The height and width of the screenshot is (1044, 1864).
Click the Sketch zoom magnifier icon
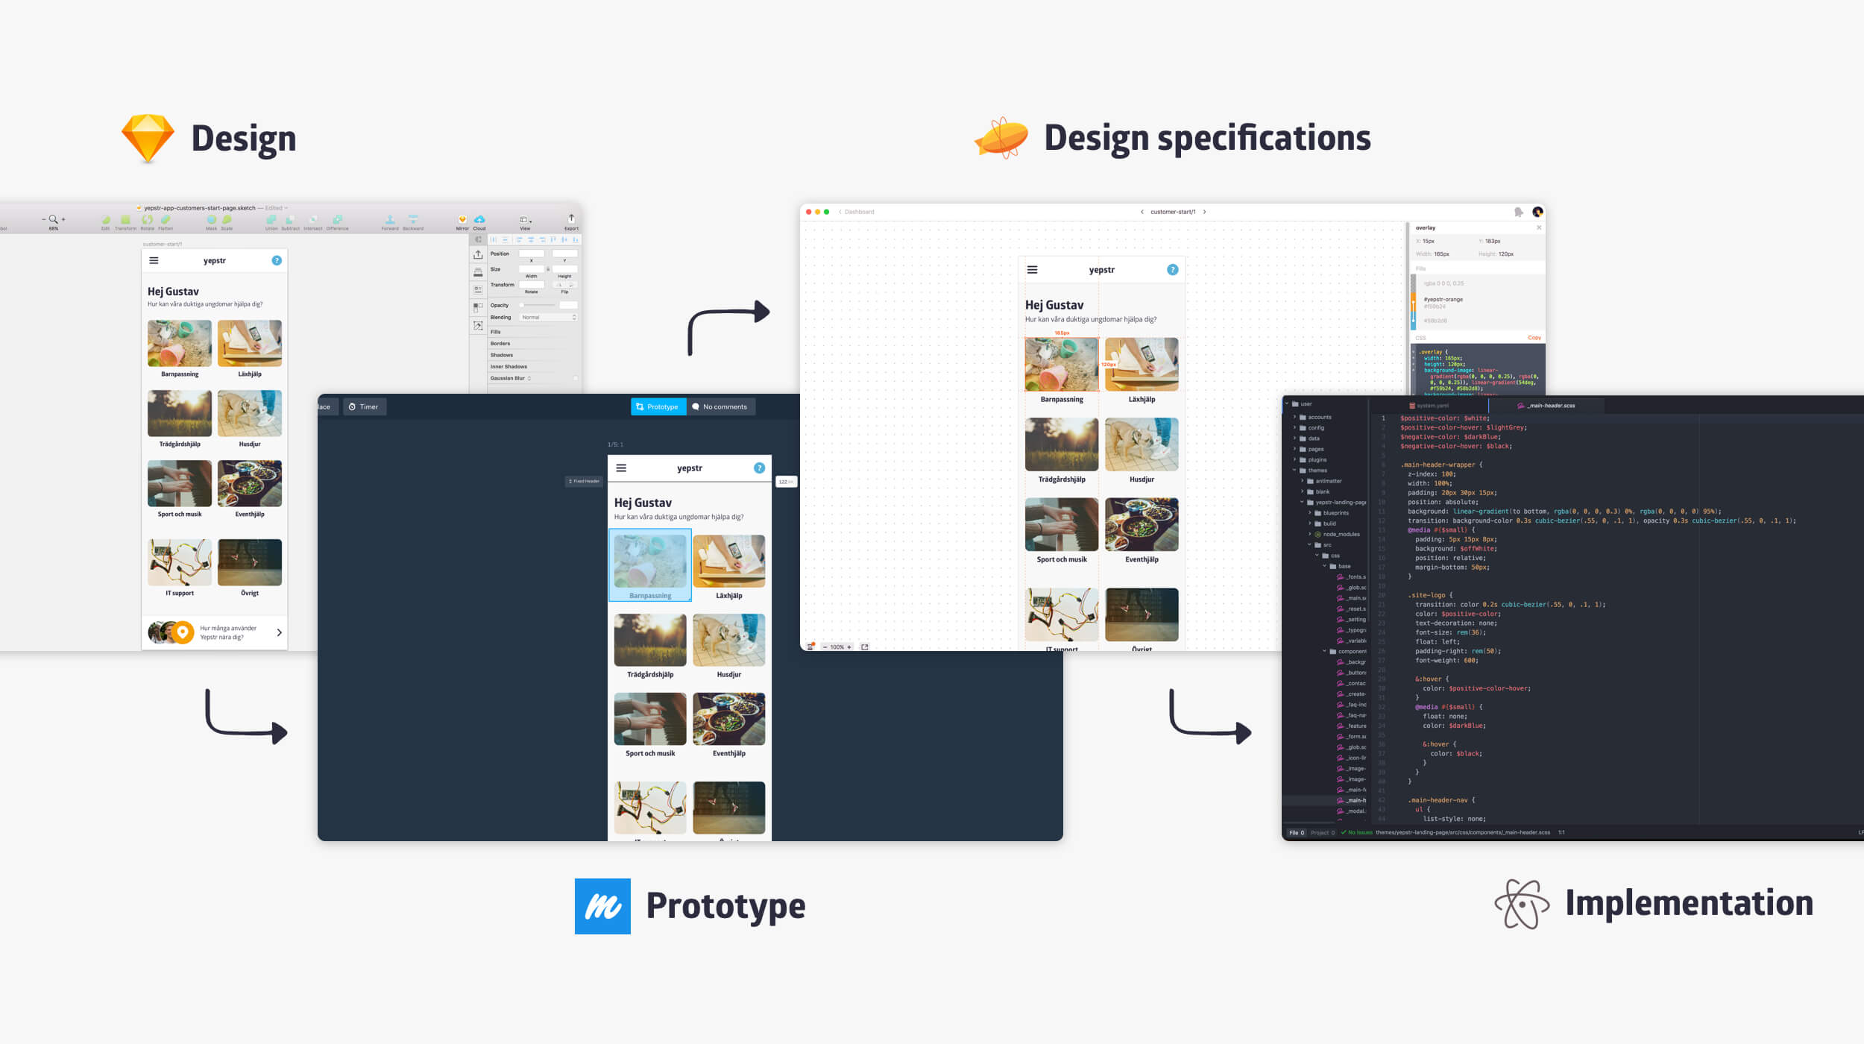click(53, 219)
